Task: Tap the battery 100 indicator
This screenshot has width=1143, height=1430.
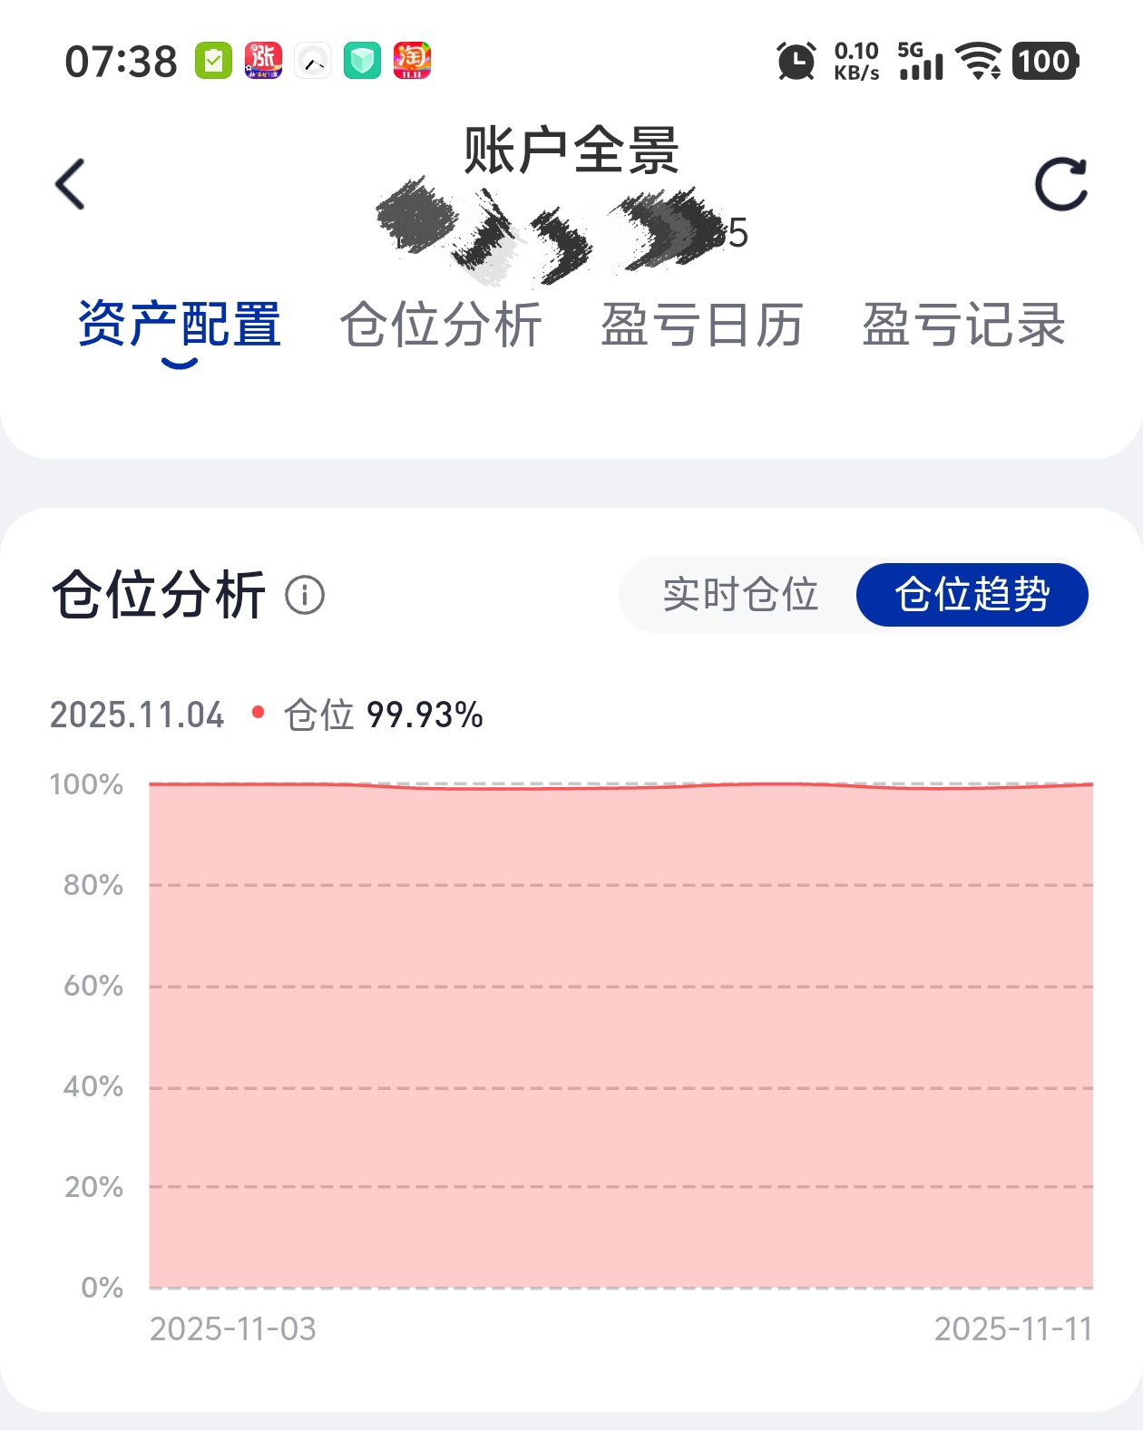Action: click(1045, 62)
